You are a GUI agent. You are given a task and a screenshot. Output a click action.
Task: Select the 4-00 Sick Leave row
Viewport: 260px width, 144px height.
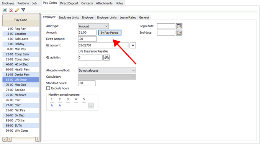pyautogui.click(x=21, y=39)
